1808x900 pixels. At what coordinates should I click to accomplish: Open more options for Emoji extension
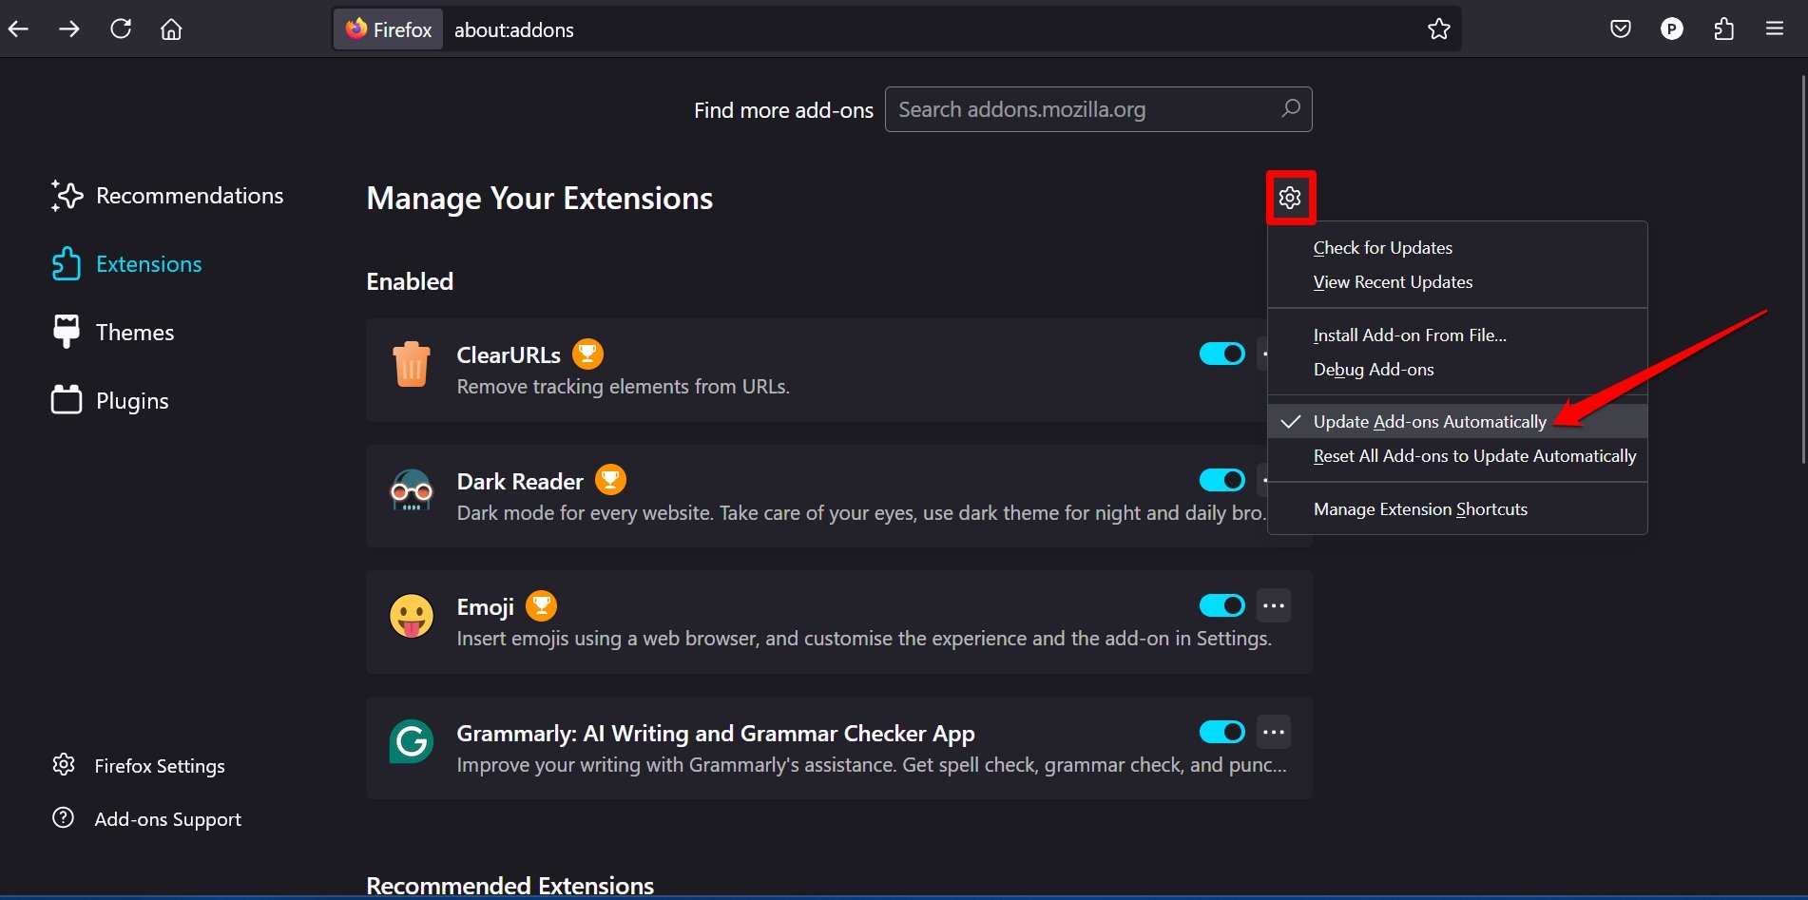[x=1274, y=606]
